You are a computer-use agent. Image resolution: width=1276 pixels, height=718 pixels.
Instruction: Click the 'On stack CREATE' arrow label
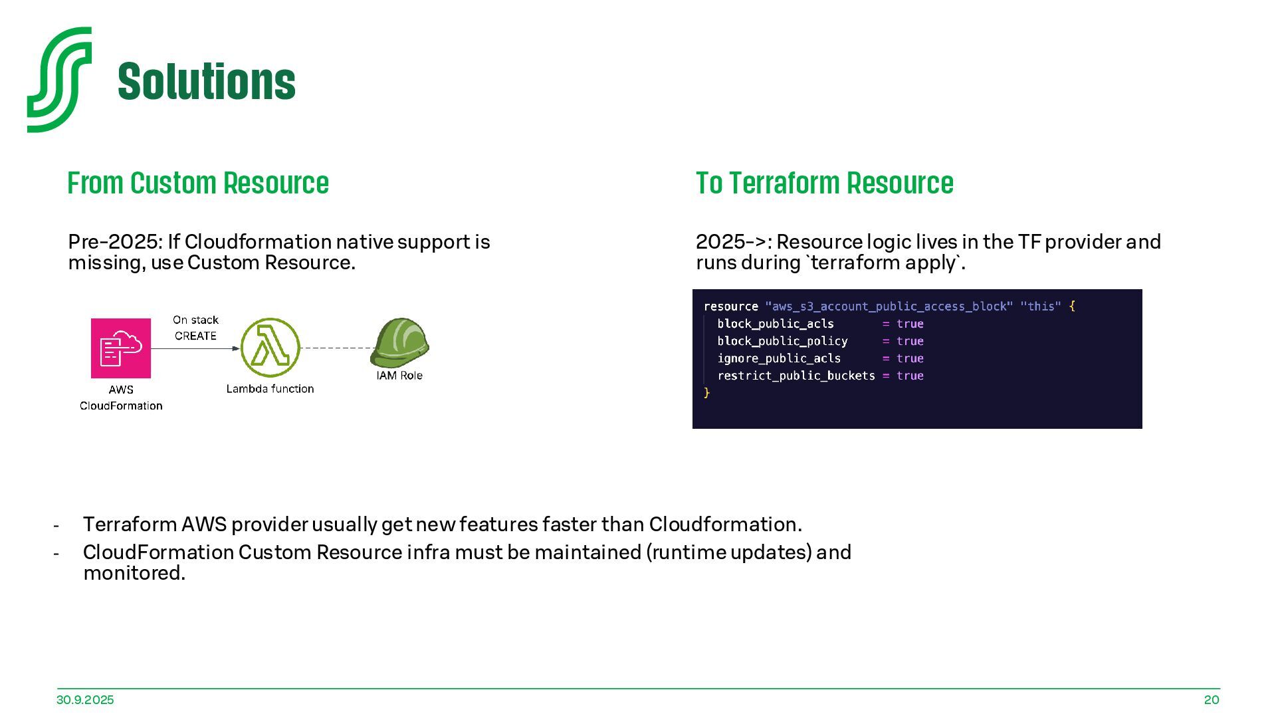click(195, 328)
